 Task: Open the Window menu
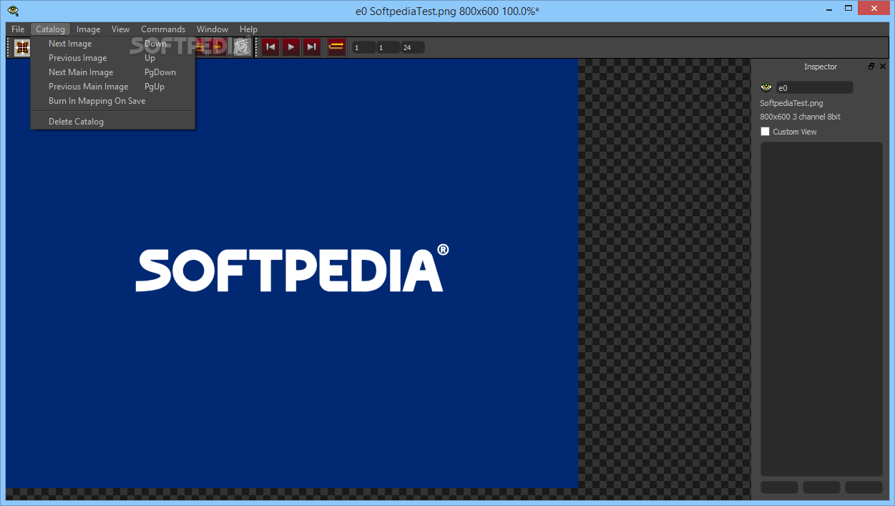point(212,29)
